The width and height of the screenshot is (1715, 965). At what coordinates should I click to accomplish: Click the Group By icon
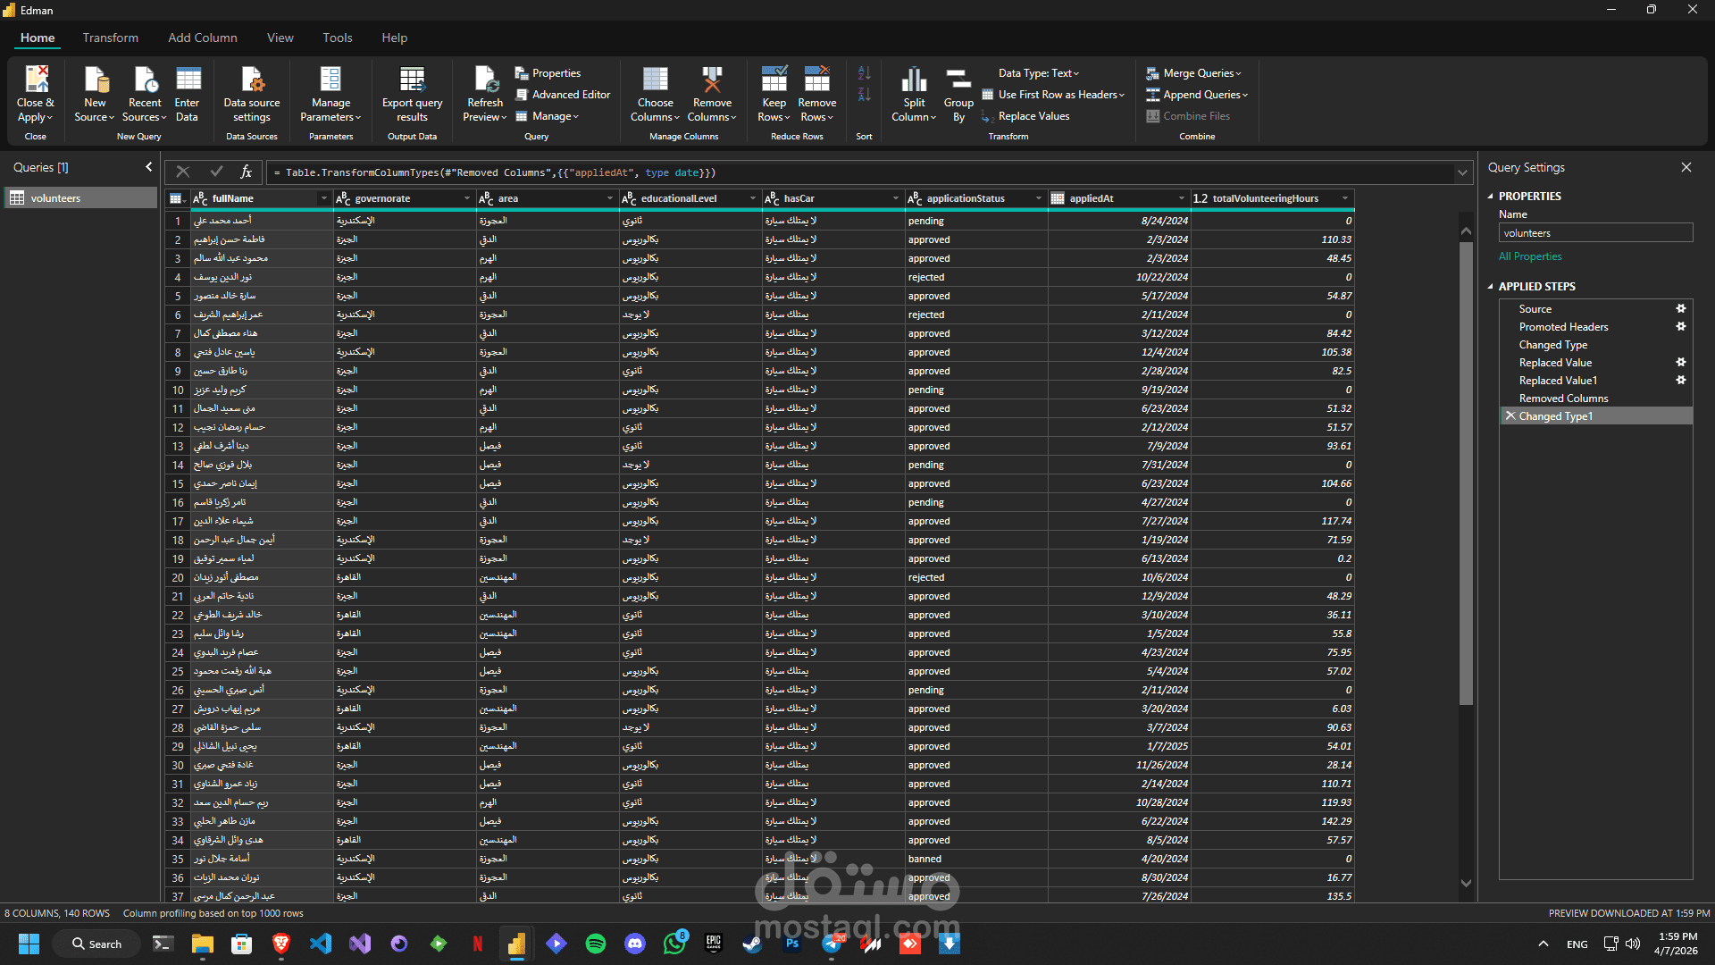[x=958, y=80]
